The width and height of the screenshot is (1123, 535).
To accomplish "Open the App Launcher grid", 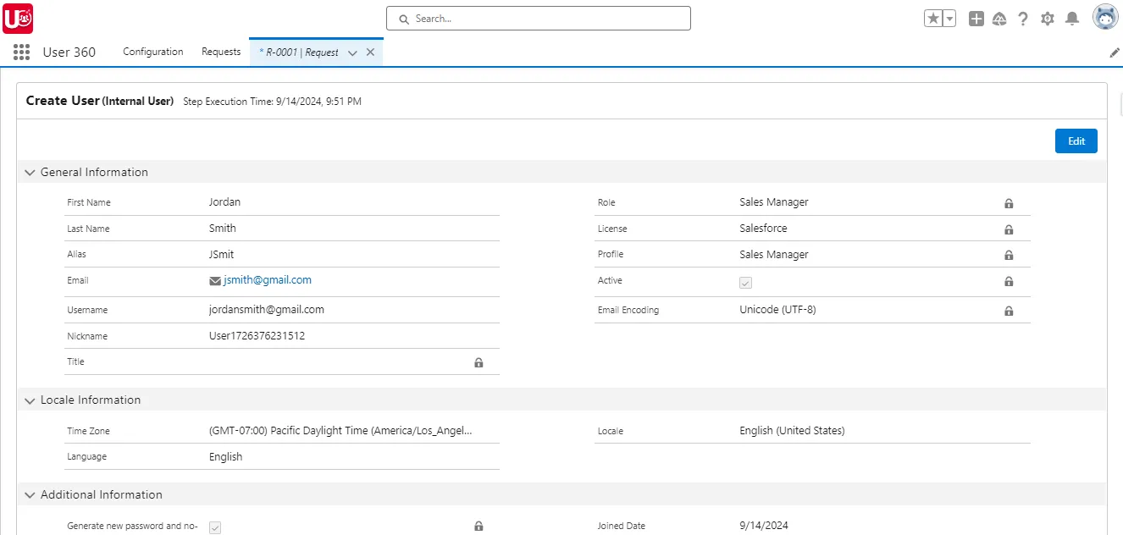I will coord(20,52).
